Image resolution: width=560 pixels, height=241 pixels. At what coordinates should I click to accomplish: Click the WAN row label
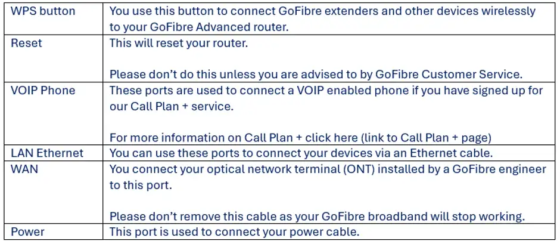coord(24,169)
